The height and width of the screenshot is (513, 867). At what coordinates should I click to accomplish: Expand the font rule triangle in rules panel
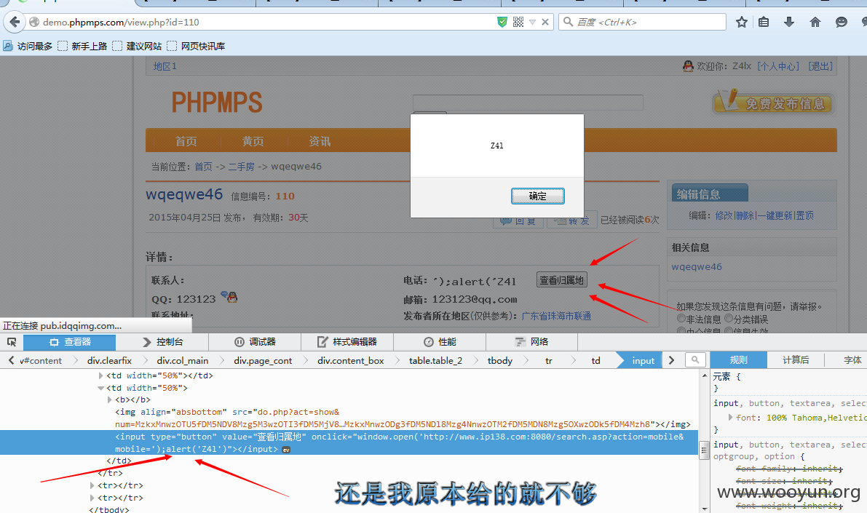730,418
